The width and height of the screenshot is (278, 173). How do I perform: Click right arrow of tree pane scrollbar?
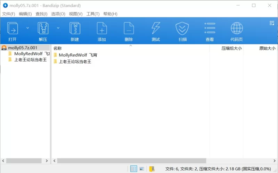click(x=47, y=161)
